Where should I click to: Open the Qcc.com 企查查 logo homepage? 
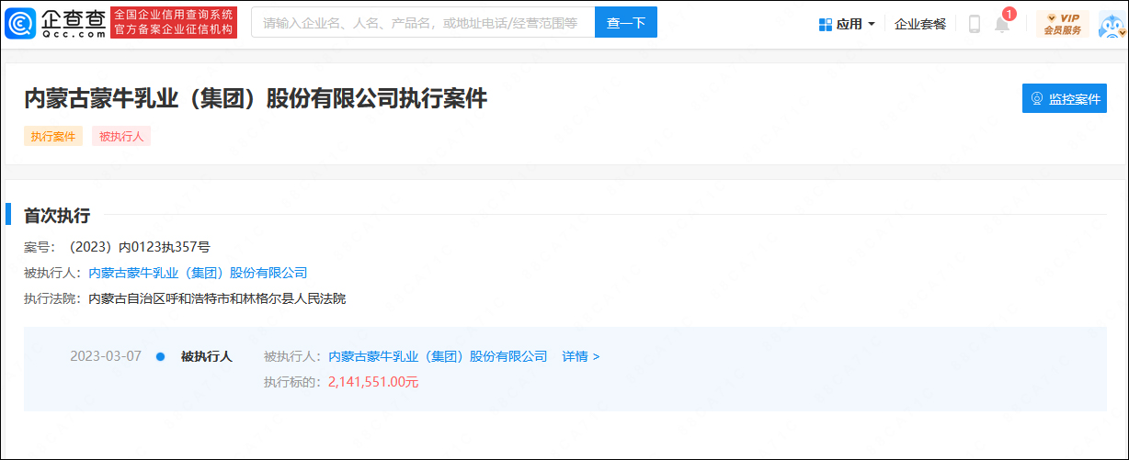click(x=55, y=23)
